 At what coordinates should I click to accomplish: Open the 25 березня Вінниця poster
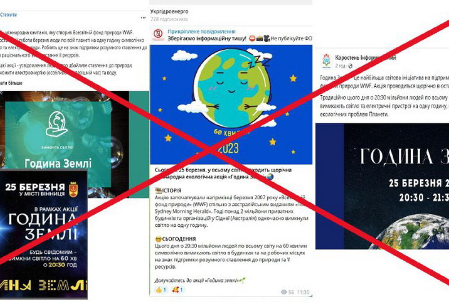coord(44,234)
